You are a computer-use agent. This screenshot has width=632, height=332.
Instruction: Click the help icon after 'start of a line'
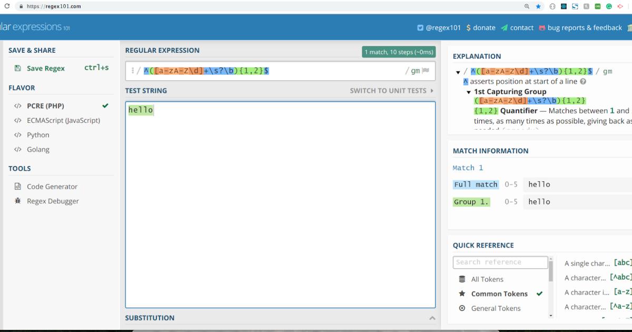point(582,82)
